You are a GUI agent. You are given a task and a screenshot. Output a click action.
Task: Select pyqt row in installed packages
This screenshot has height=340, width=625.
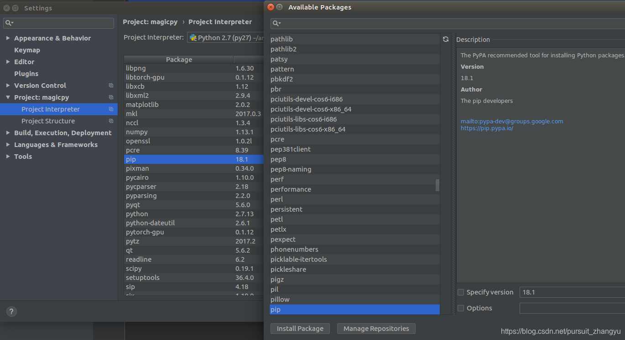(x=194, y=205)
